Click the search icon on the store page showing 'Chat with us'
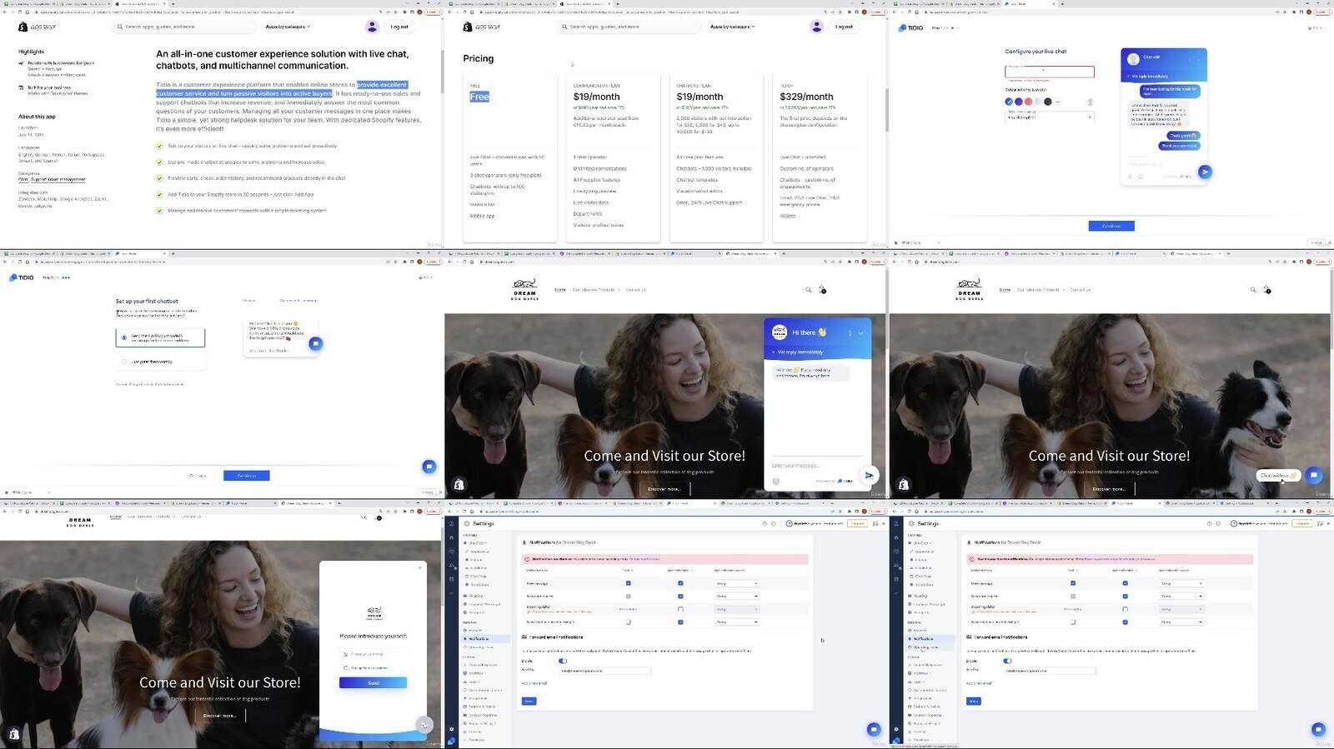The width and height of the screenshot is (1334, 749). (1252, 290)
